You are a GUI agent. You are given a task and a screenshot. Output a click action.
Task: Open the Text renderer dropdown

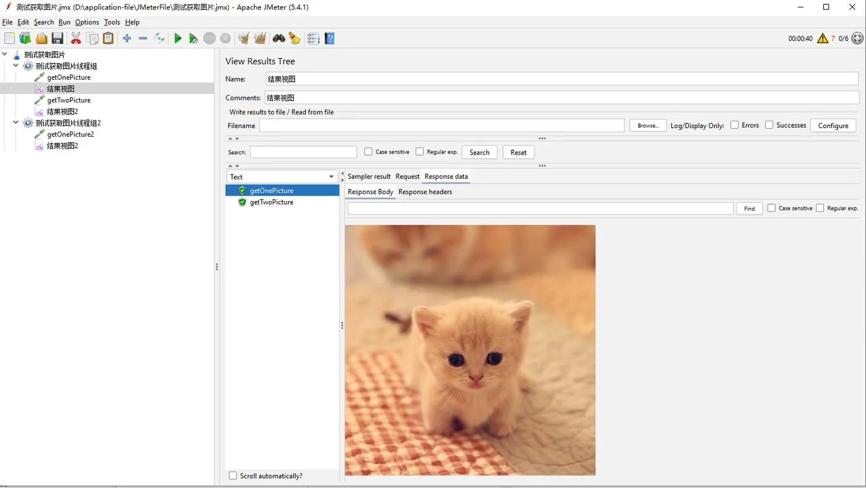[x=282, y=177]
